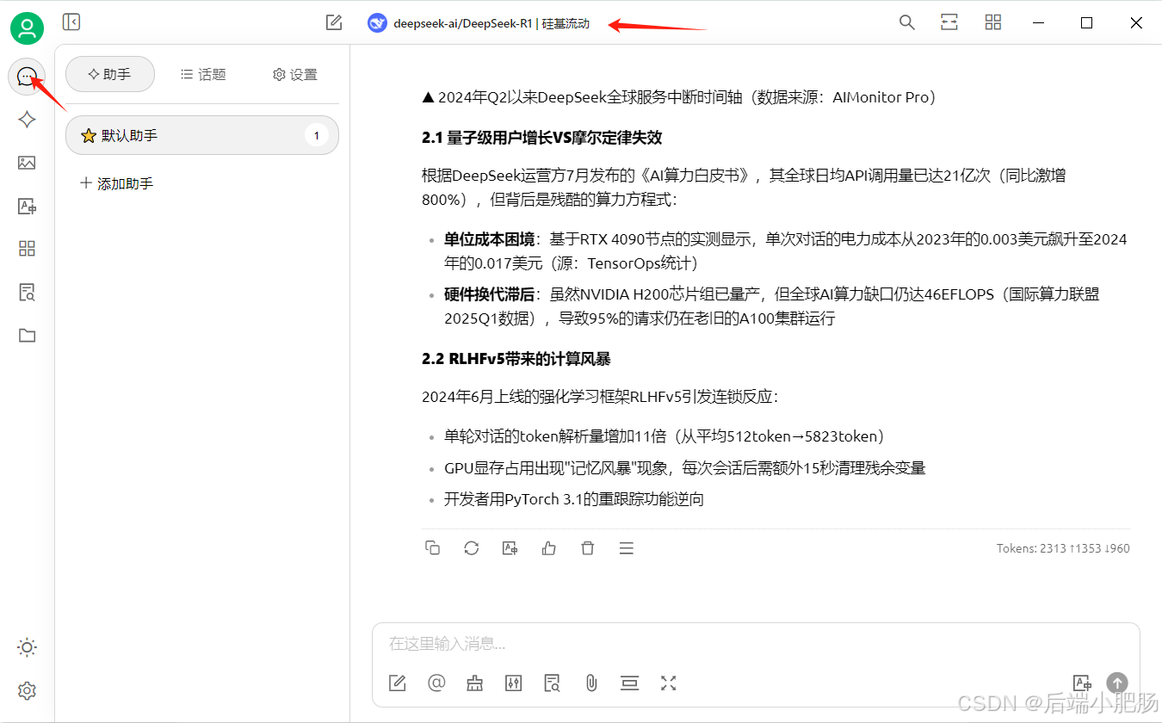The height and width of the screenshot is (723, 1162).
Task: Translate the message using message toolbar icon
Action: [510, 548]
